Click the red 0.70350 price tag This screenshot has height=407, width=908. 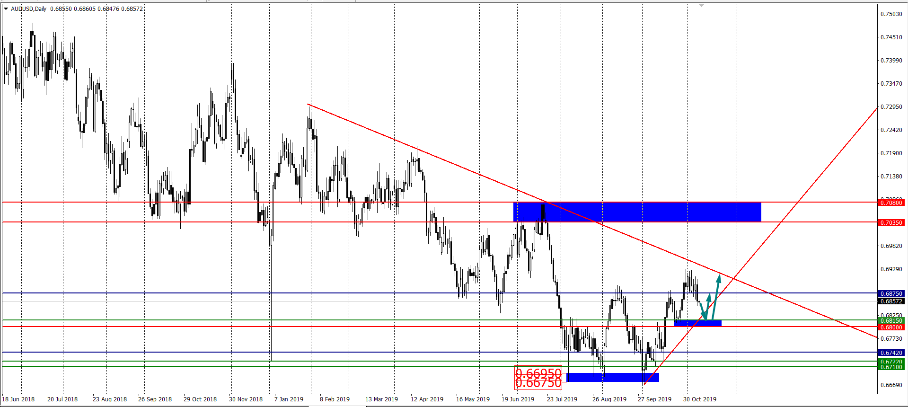point(890,222)
